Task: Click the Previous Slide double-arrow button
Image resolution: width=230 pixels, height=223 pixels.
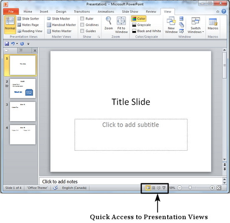Action: tap(225, 165)
